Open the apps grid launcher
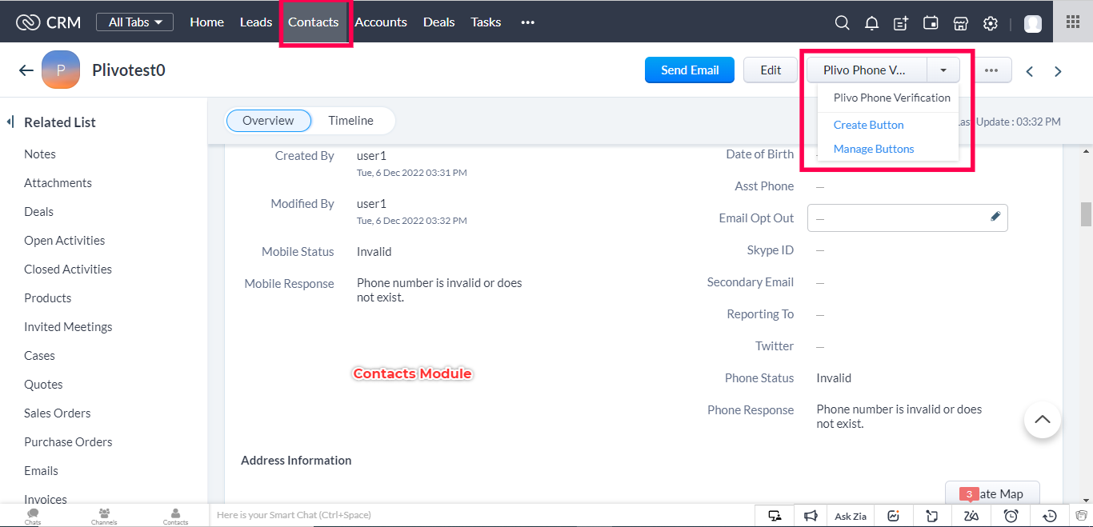This screenshot has width=1093, height=527. coord(1073,22)
